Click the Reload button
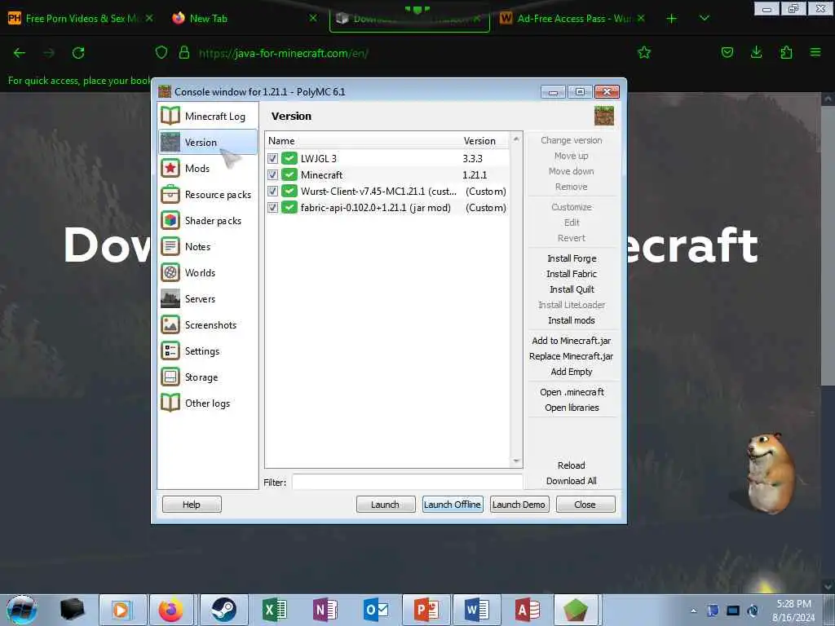835x626 pixels. click(572, 465)
